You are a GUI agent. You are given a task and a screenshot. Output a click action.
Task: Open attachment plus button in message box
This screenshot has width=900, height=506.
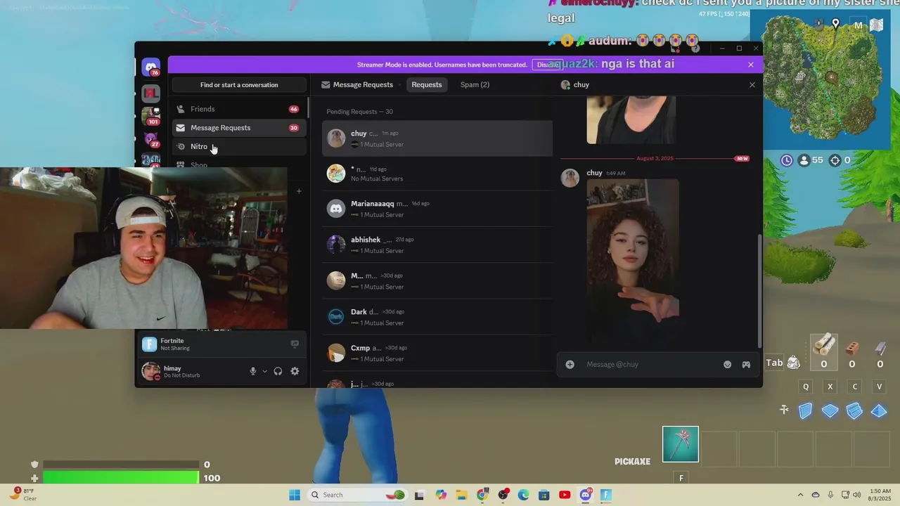(570, 365)
